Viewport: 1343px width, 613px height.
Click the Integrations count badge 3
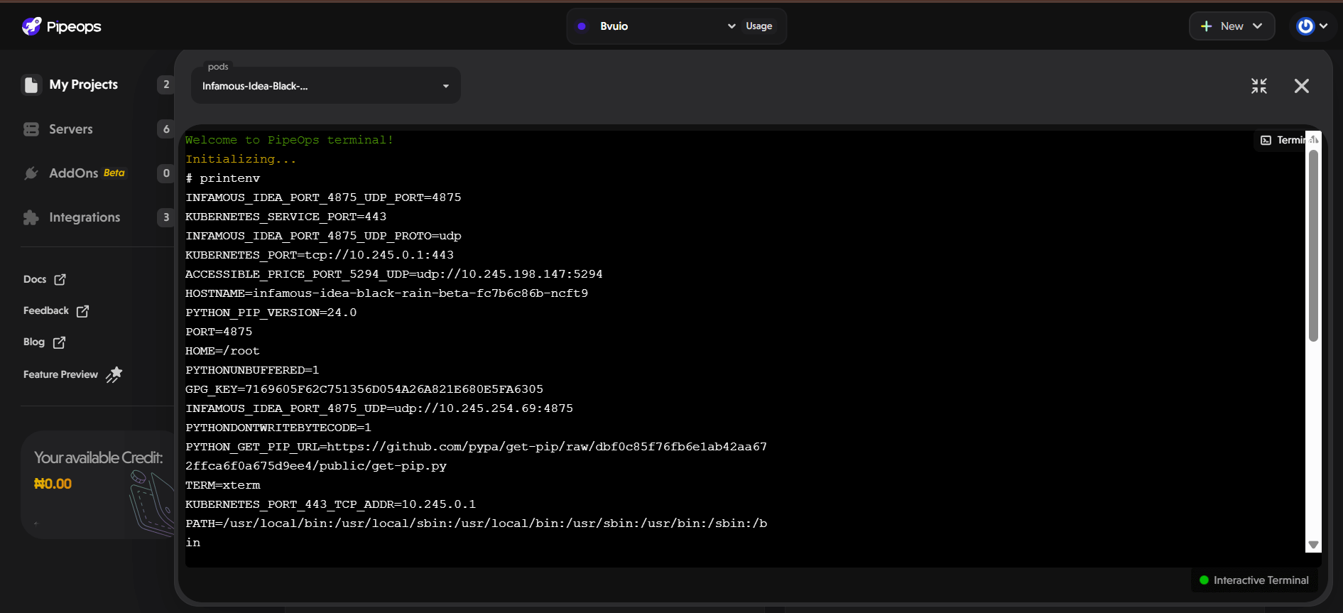coord(166,217)
